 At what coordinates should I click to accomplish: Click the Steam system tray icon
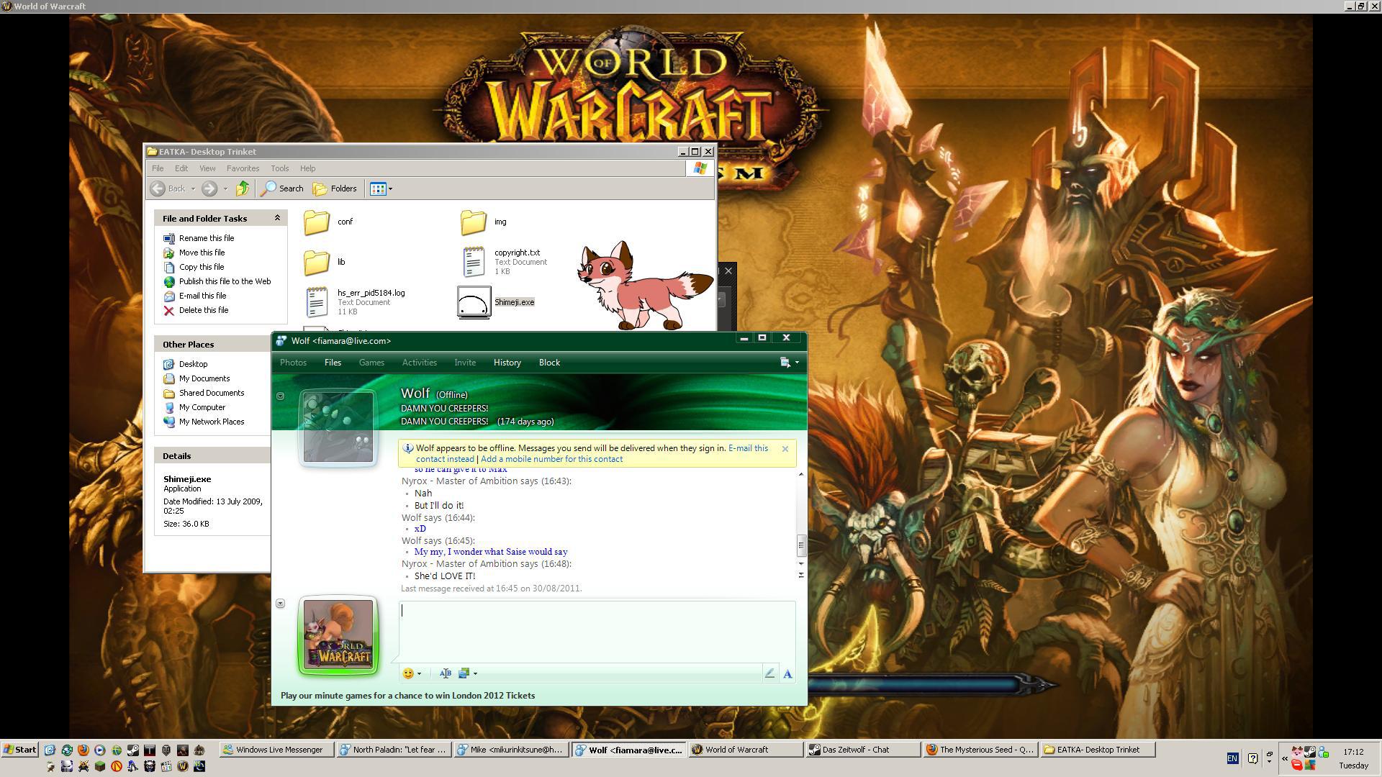click(x=1310, y=752)
